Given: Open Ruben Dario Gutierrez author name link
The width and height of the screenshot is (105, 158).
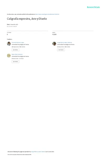Looking at the screenshot, I should click(x=17, y=55).
